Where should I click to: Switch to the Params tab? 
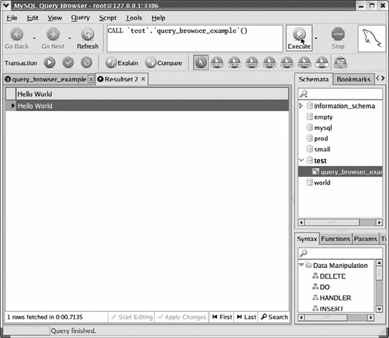pyautogui.click(x=366, y=239)
